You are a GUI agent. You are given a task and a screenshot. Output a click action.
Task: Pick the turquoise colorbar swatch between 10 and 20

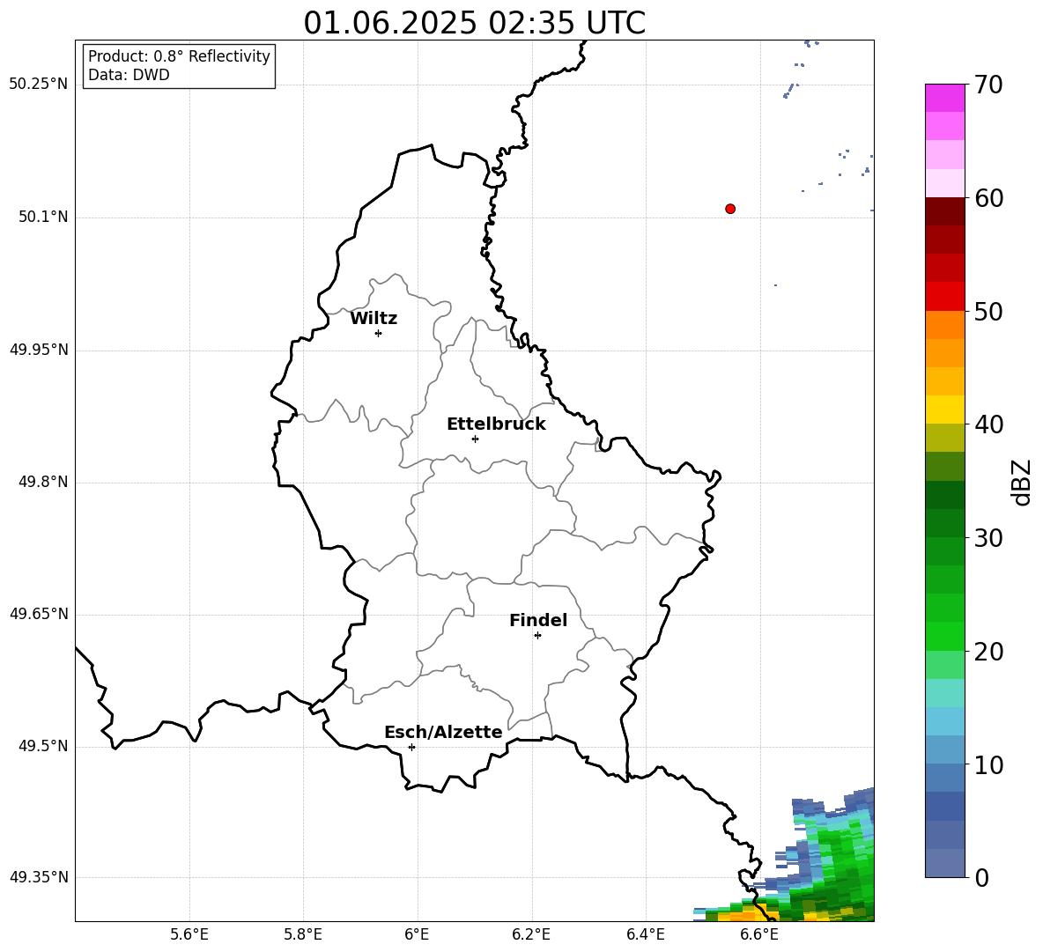945,693
